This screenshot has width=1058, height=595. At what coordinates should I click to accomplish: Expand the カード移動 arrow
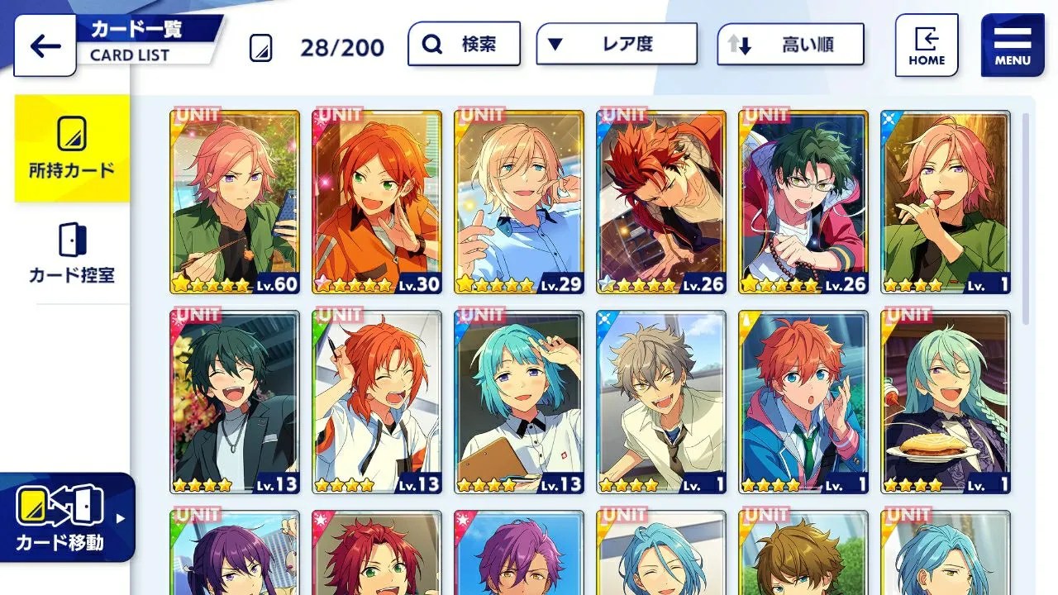tap(121, 518)
